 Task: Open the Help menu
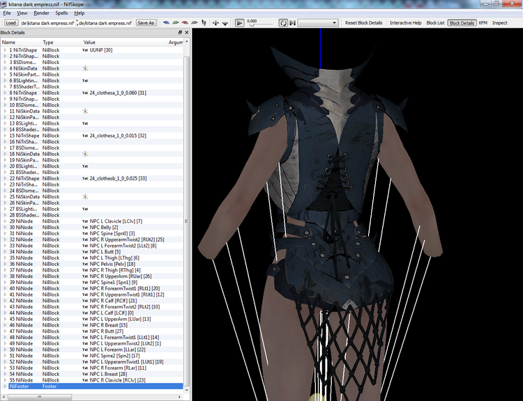tap(79, 13)
